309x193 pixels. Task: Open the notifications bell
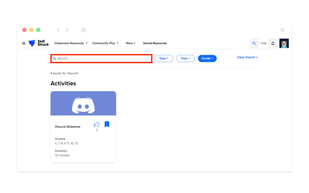pos(273,44)
